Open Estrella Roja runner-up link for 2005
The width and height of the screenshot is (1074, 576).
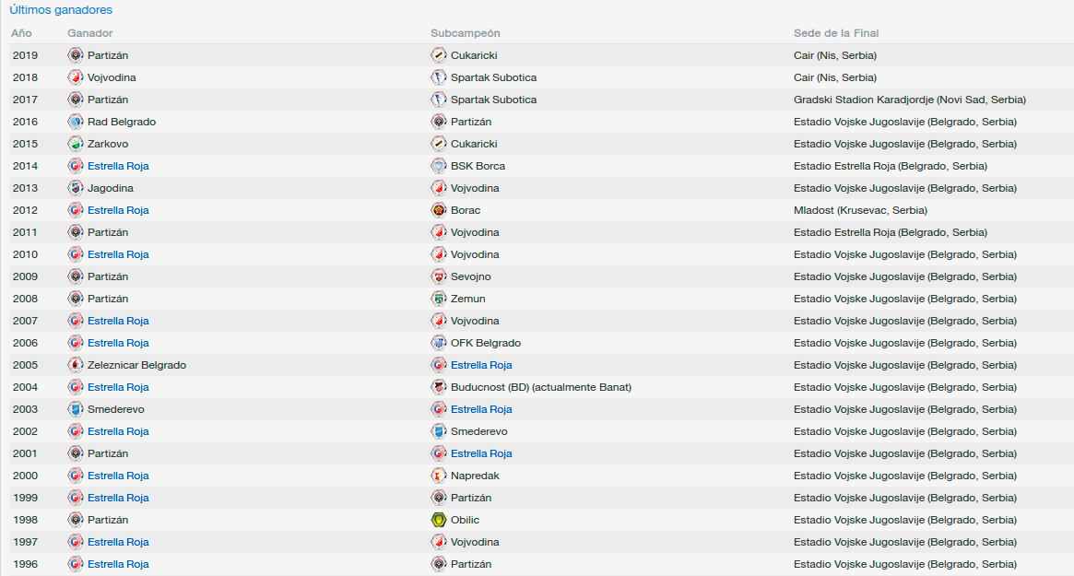[x=481, y=365]
